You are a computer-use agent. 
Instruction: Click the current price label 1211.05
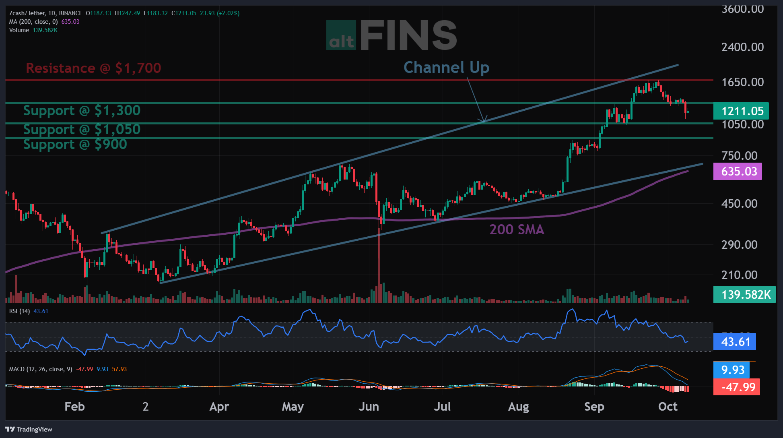tap(741, 111)
